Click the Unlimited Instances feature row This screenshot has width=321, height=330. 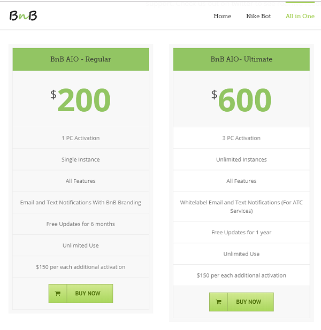tap(241, 159)
